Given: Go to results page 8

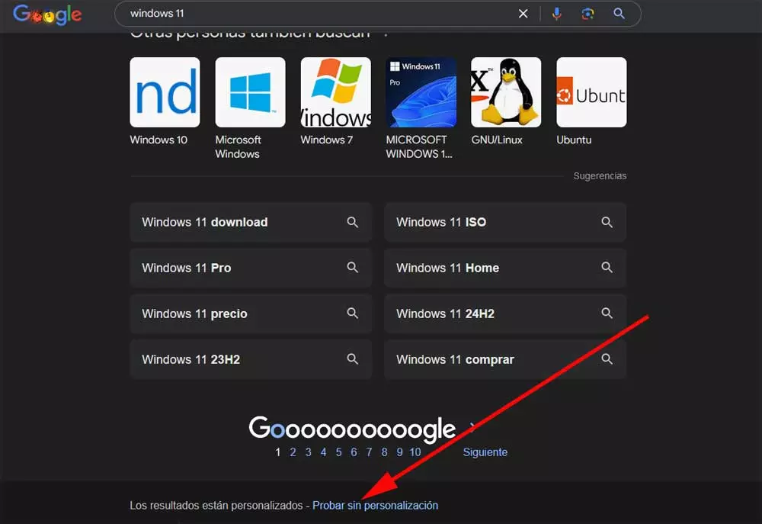Looking at the screenshot, I should 384,452.
